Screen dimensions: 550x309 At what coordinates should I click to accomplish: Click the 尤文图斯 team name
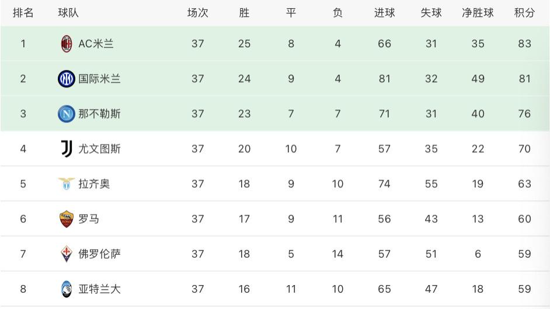click(x=99, y=149)
